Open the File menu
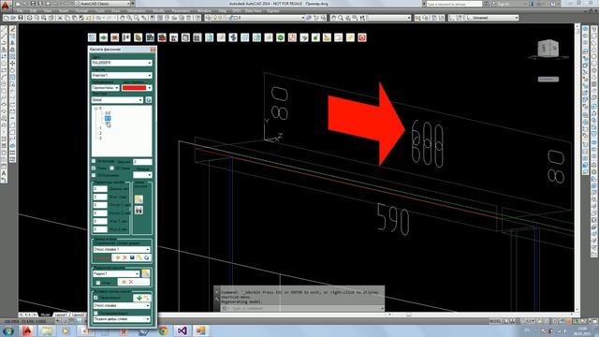Image resolution: width=599 pixels, height=337 pixels. pyautogui.click(x=21, y=10)
